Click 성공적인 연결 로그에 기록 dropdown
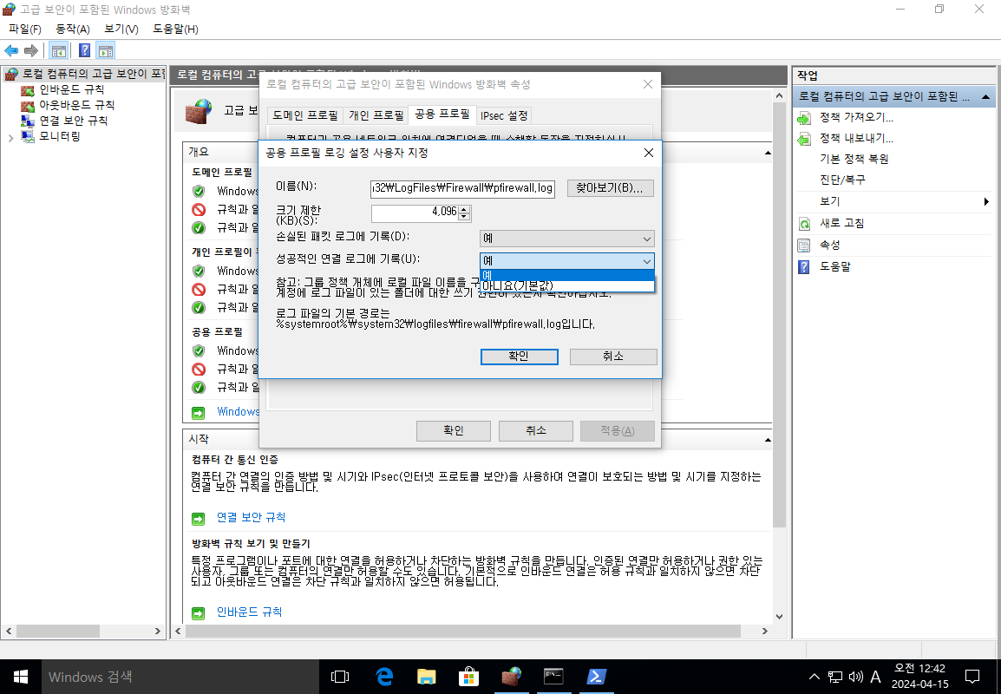This screenshot has width=1001, height=694. 567,261
